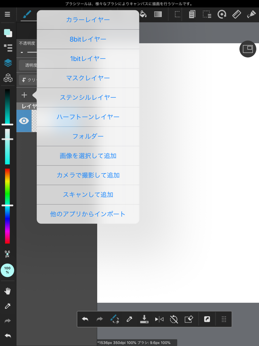
Task: Select the Bucket fill tool
Action: 143,14
